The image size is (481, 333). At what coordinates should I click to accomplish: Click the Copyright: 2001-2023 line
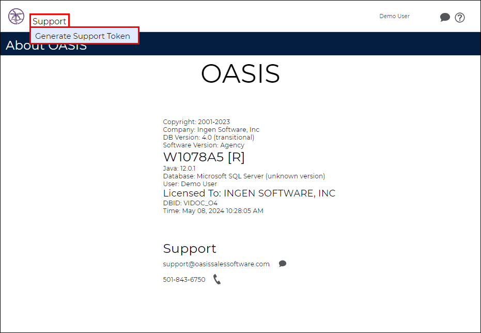(x=196, y=122)
